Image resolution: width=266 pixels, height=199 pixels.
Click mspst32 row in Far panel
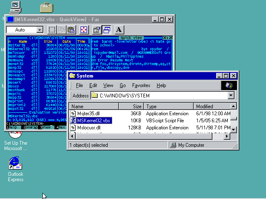click(x=38, y=109)
